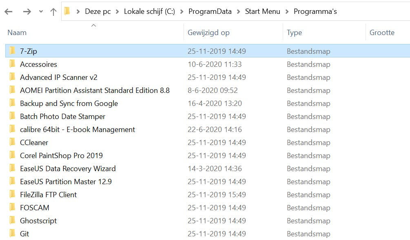
Task: Click Corel PaintShop Pro 2019 name
Action: (62, 156)
